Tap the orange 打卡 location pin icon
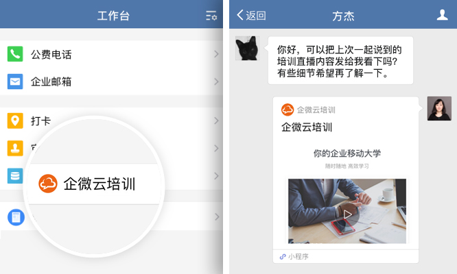Image resolution: width=457 pixels, height=274 pixels. pyautogui.click(x=15, y=121)
